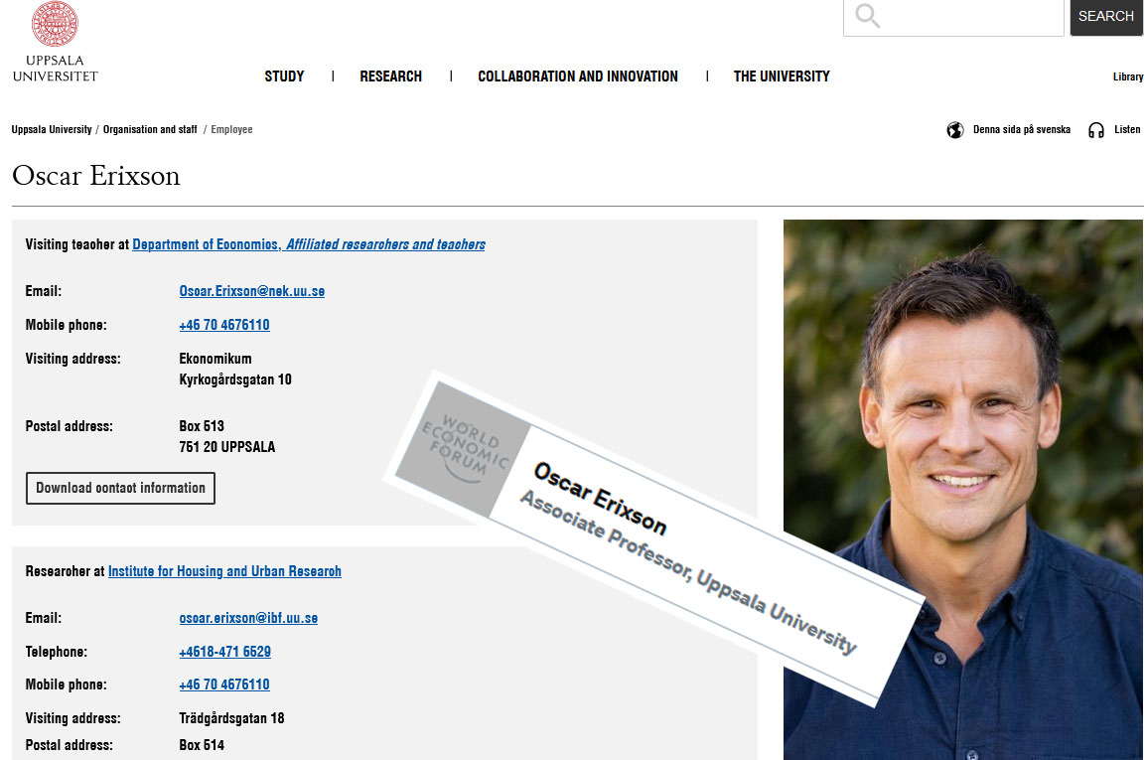Viewport: 1146px width, 760px height.
Task: Open the Library link
Action: click(x=1128, y=76)
